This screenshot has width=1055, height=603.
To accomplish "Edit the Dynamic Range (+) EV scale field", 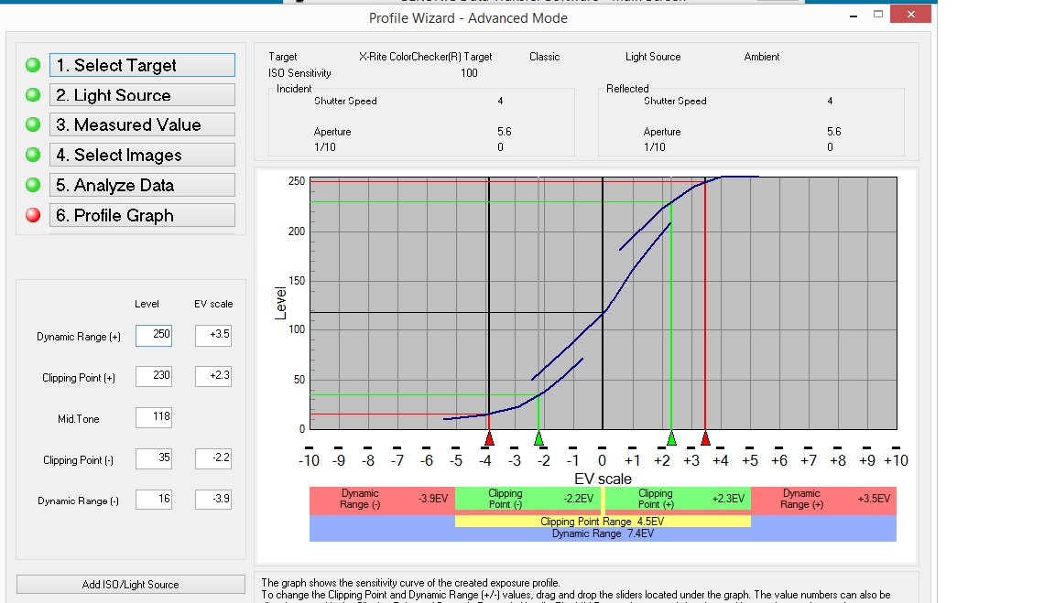I will [213, 336].
